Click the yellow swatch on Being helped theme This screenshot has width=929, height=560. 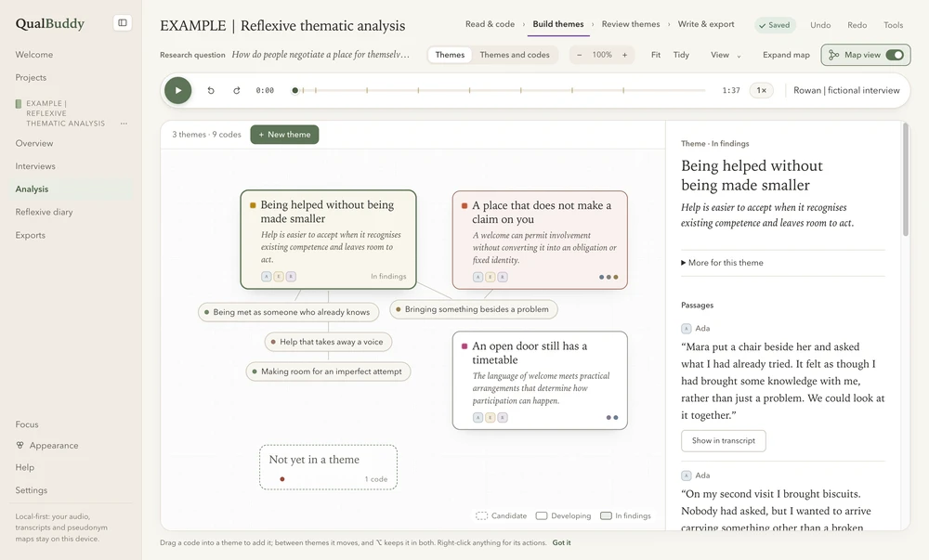253,205
